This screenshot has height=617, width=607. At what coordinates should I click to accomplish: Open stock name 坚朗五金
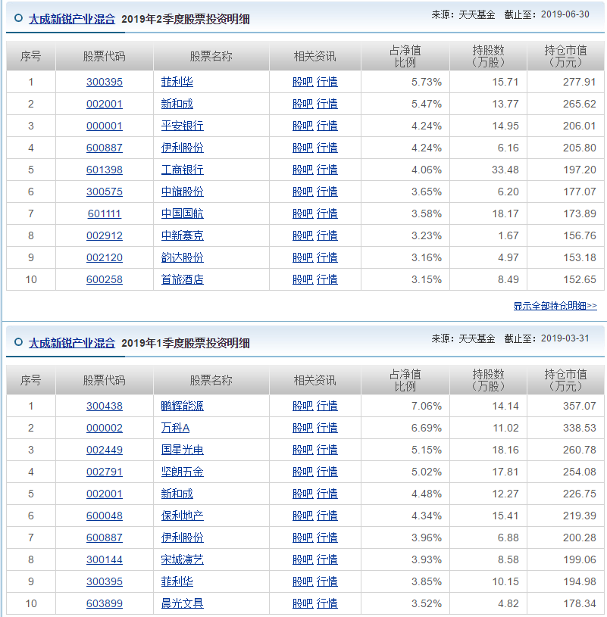[x=183, y=472]
